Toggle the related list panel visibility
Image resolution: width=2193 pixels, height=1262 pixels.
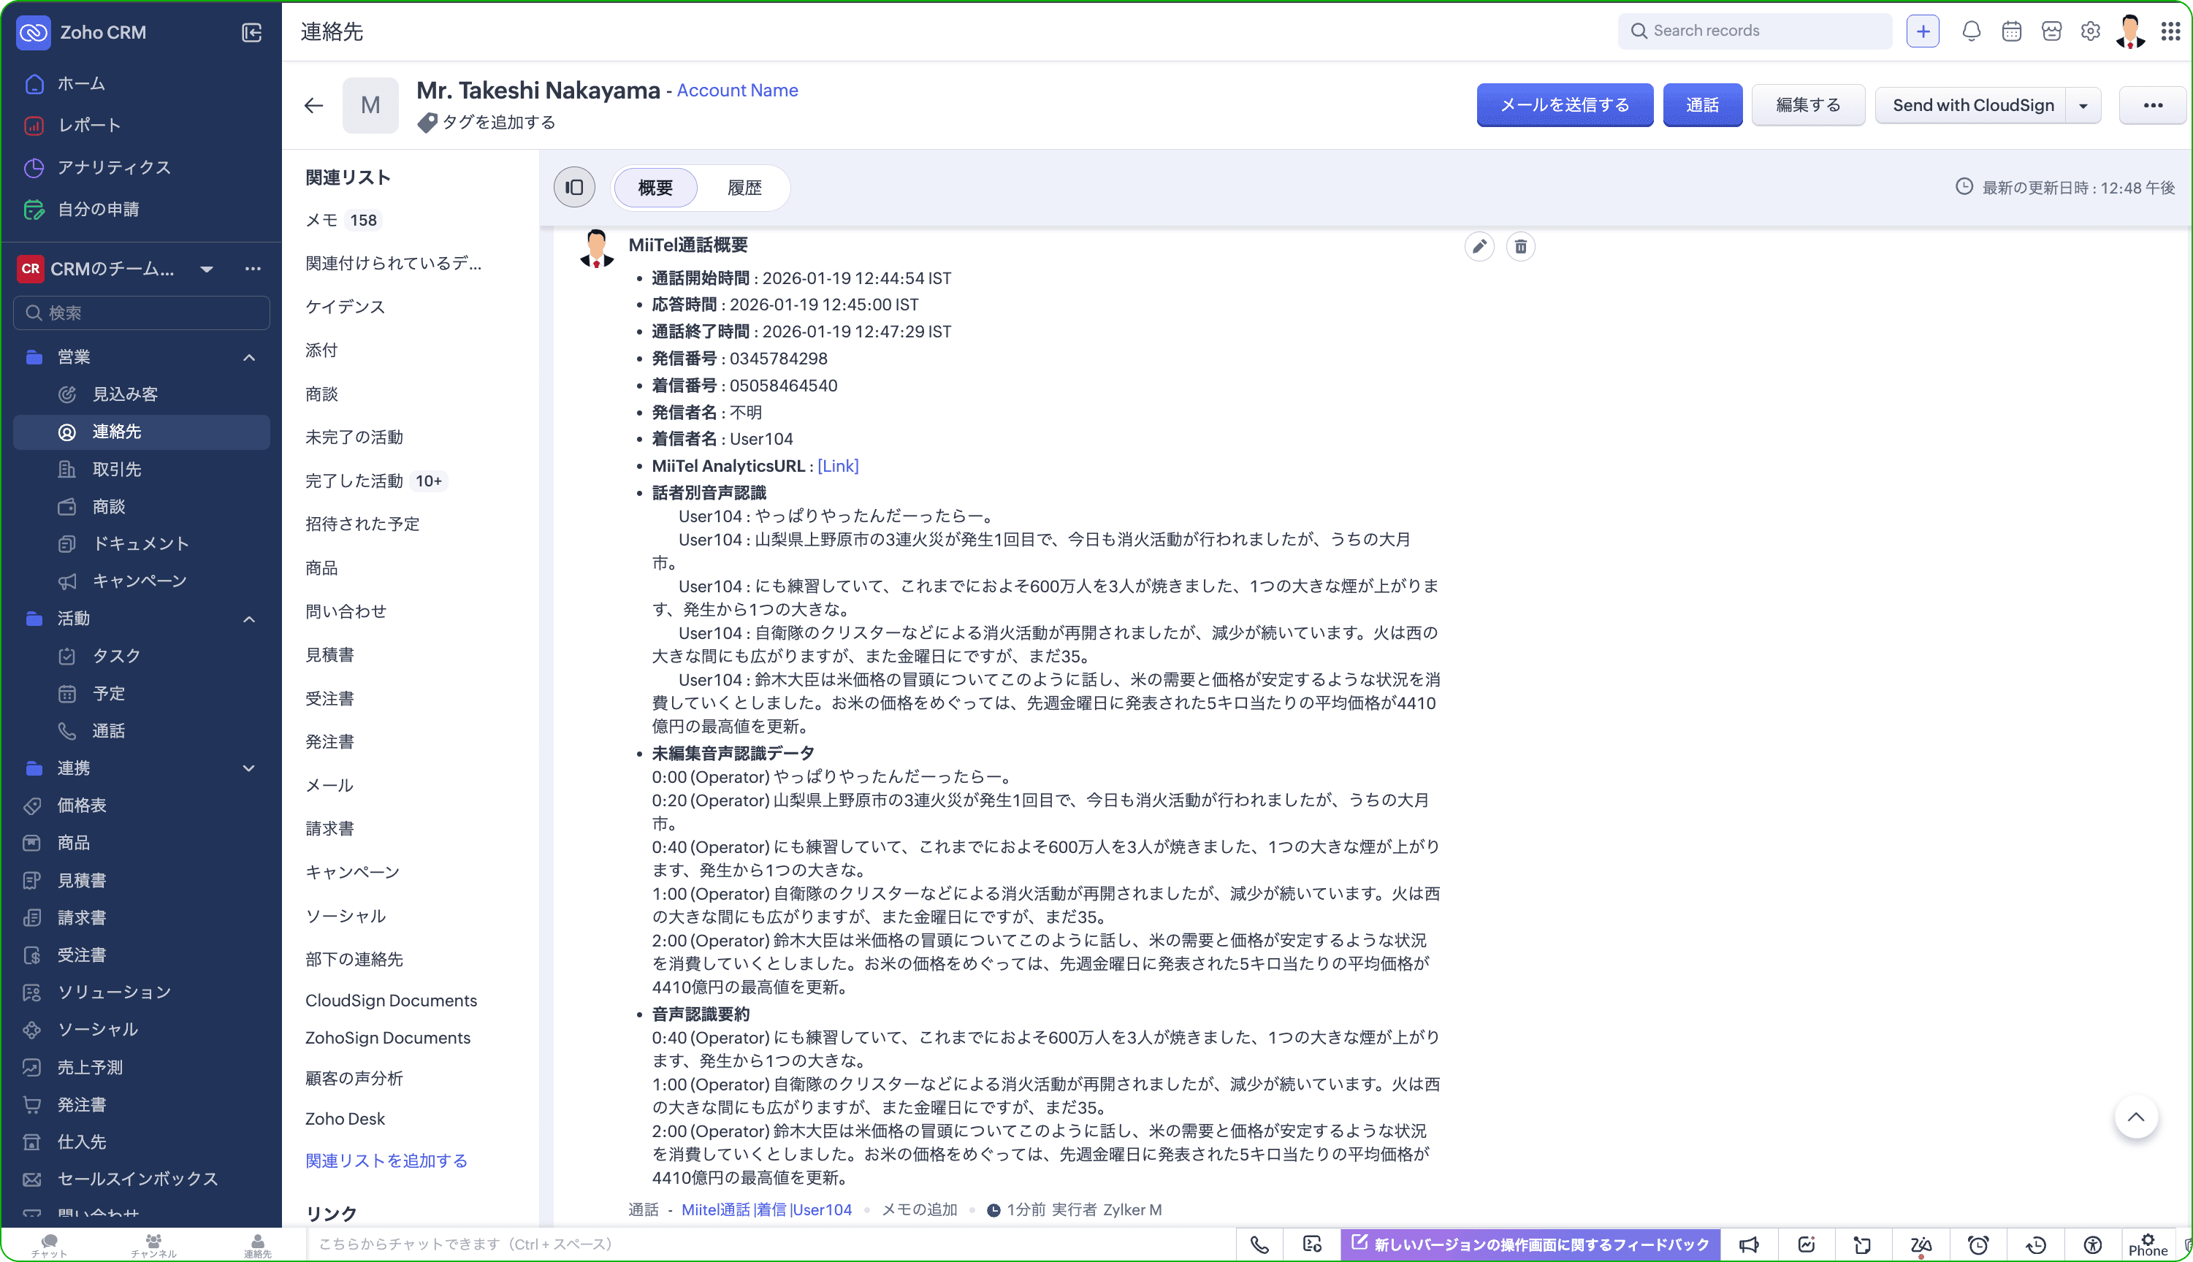click(575, 187)
